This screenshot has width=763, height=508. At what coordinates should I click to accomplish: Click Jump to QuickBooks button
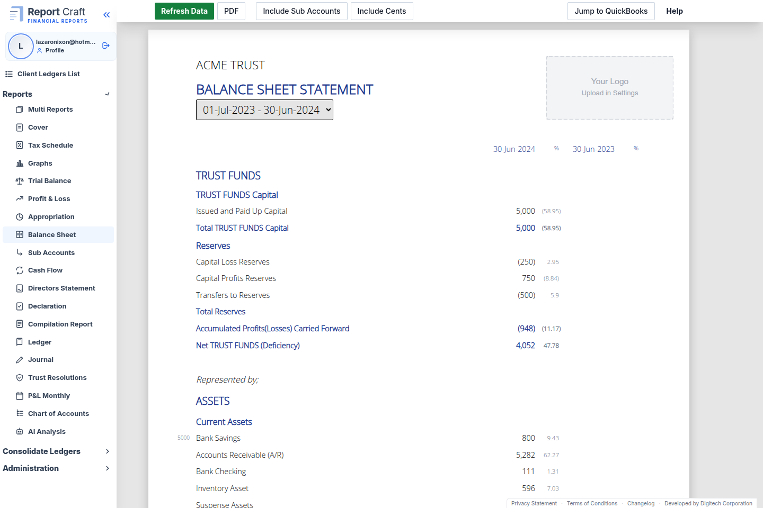(x=611, y=11)
